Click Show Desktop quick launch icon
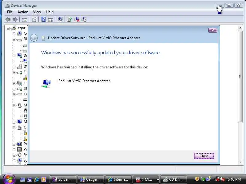Viewport: 246px width, 184px height. click(x=22, y=179)
